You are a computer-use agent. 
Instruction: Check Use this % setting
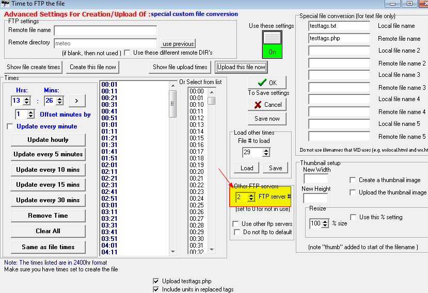353,217
